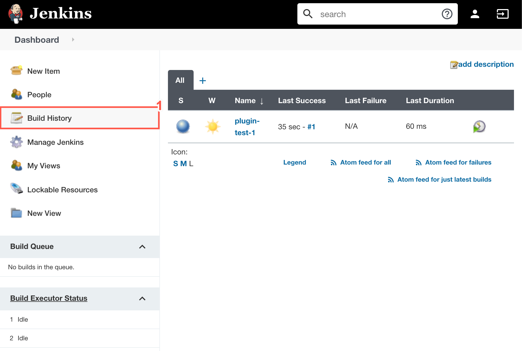Image resolution: width=522 pixels, height=351 pixels.
Task: Open Manage Jenkins gear icon
Action: pyautogui.click(x=16, y=142)
